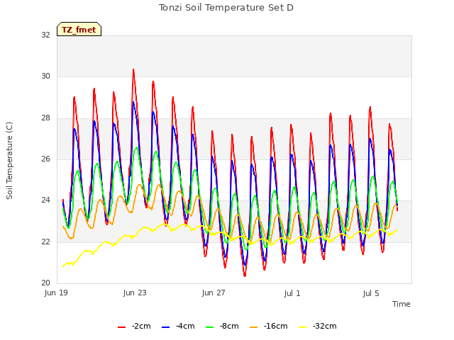Click the red -2cm legend swatch
The height and width of the screenshot is (340, 454).
tap(121, 327)
